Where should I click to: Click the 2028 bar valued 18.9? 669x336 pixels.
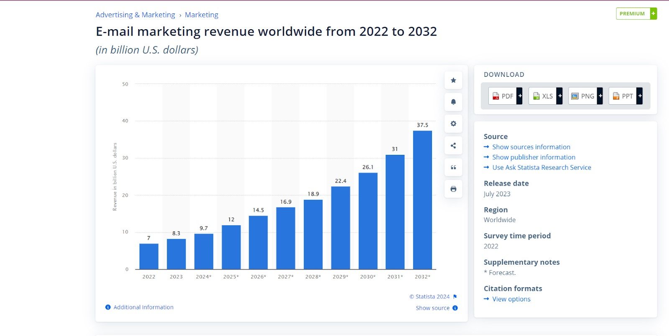pyautogui.click(x=313, y=235)
